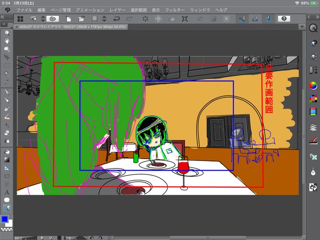Viewport: 320px width, 240px height.
Task: Open the ウィンドウ menu
Action: click(x=200, y=10)
